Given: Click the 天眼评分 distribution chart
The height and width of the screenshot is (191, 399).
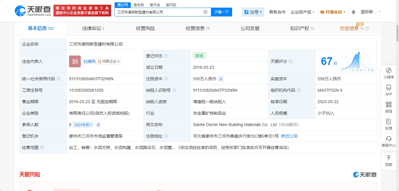Looking at the screenshot, I should pyautogui.click(x=357, y=61).
